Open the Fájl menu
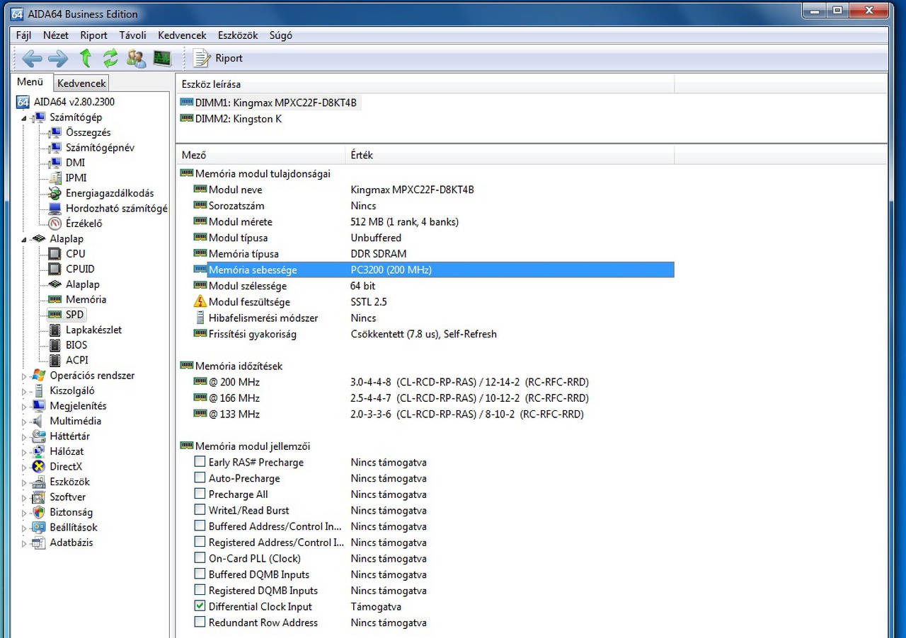 point(23,35)
